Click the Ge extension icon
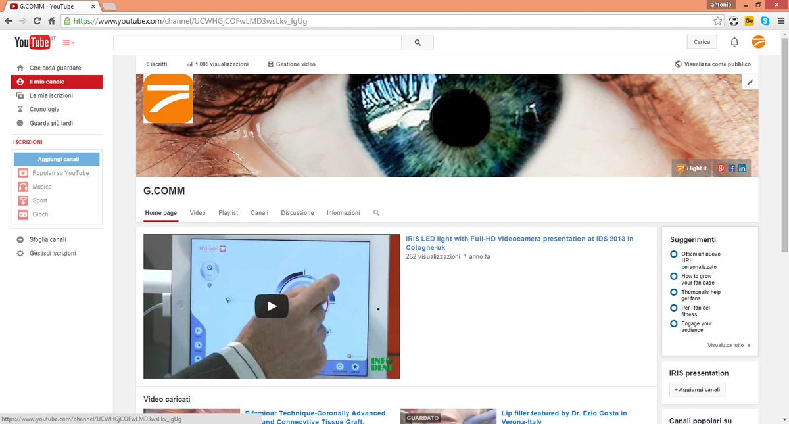Image resolution: width=789 pixels, height=424 pixels. tap(750, 21)
